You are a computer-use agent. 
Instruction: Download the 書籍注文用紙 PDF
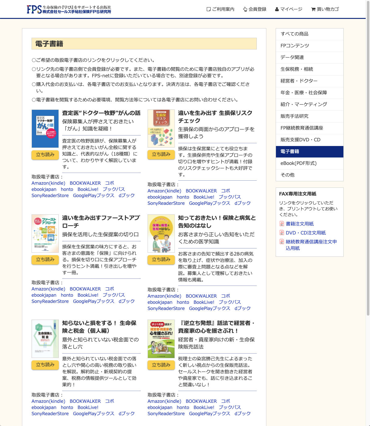click(x=299, y=224)
